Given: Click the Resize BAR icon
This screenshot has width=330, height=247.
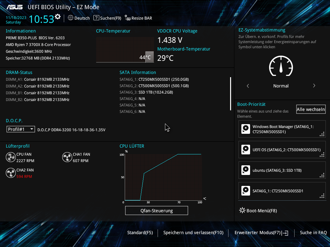Looking at the screenshot, I should tap(128, 18).
